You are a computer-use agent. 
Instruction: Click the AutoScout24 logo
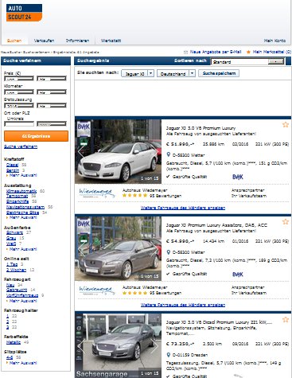click(x=24, y=13)
